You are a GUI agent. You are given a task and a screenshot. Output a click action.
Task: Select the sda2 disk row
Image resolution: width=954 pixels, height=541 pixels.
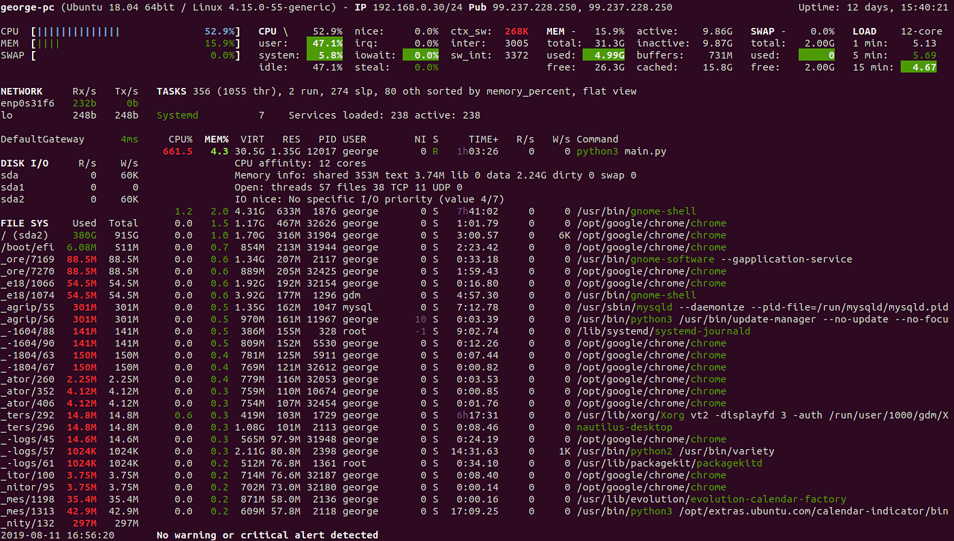(x=70, y=199)
